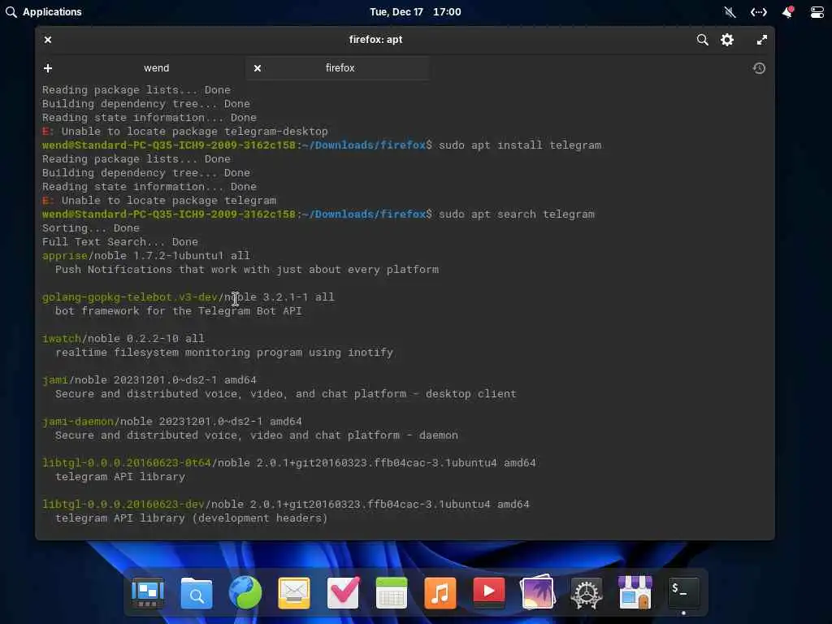
Task: Click the 'golang-gopkg-telebot.v3-dev' package name
Action: 130,297
